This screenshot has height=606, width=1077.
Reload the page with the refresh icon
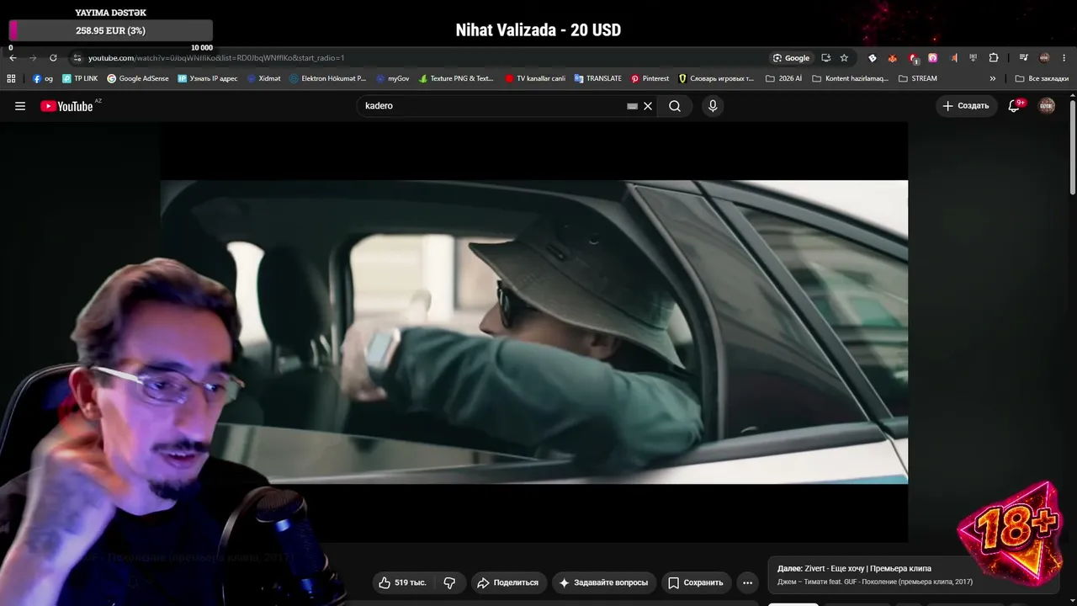coord(53,58)
